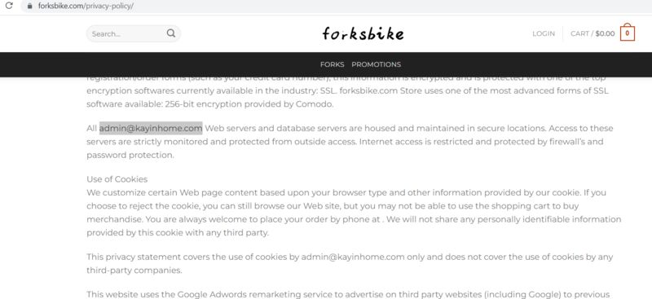Click the highlighted admin@kayinhome.com text
The image size is (652, 299).
click(x=151, y=128)
